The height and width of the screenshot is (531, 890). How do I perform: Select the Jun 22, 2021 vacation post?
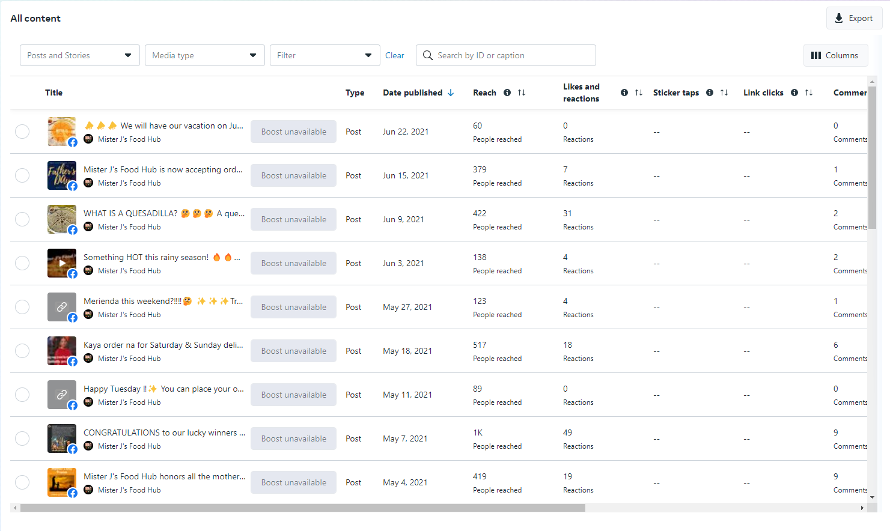coord(22,132)
